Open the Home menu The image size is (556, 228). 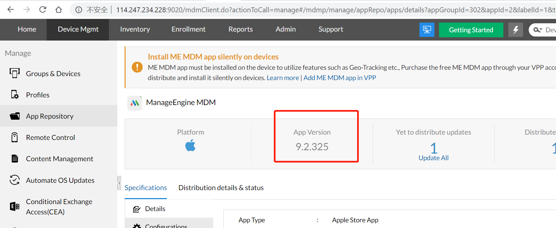click(x=27, y=29)
